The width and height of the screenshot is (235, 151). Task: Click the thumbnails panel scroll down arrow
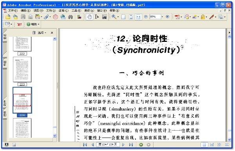[x=54, y=136]
